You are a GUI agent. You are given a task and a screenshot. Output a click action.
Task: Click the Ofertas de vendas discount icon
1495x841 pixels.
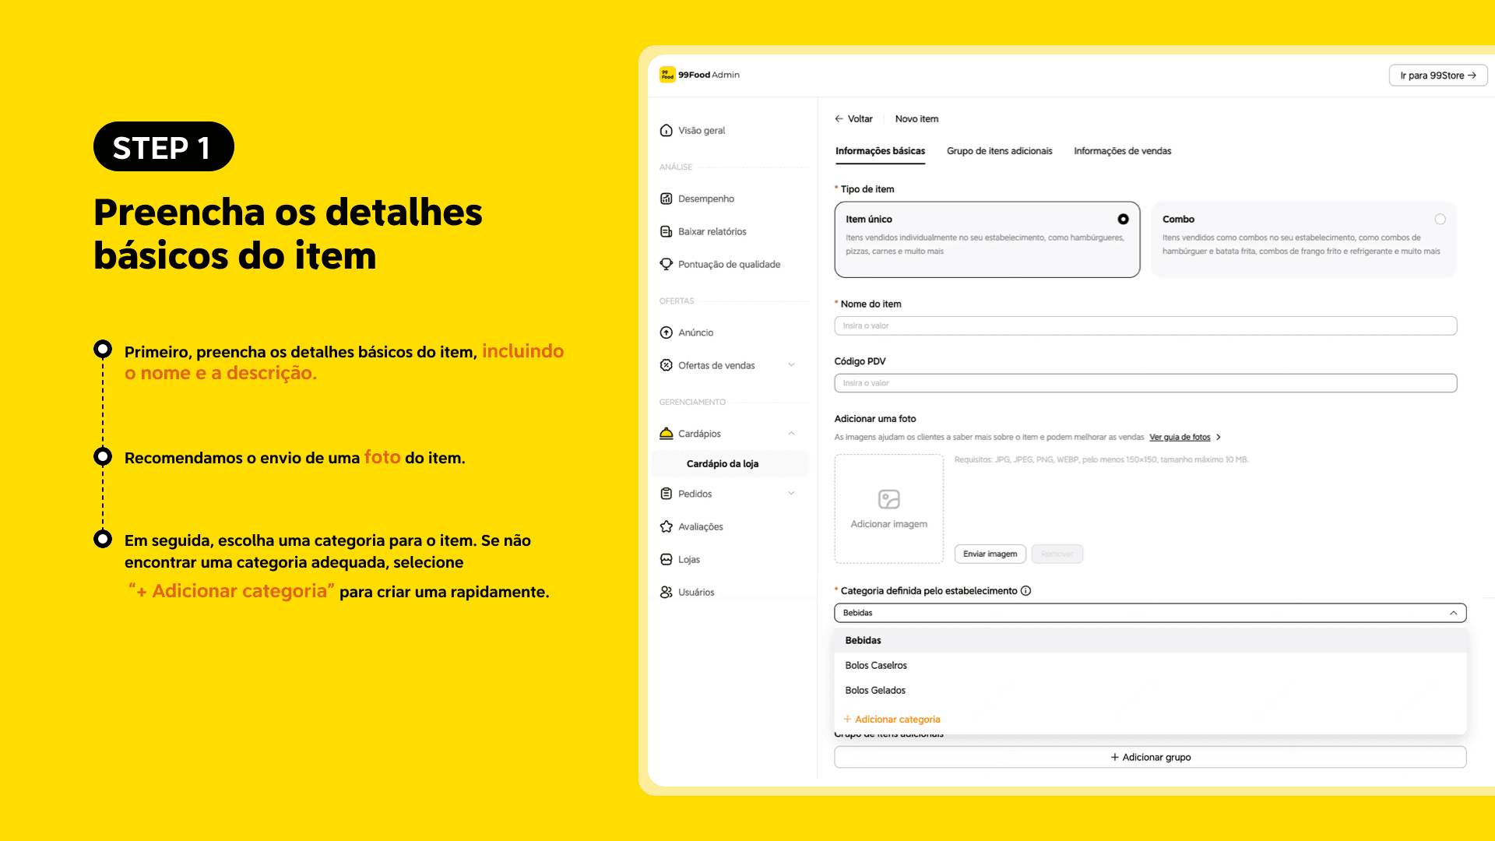click(x=667, y=365)
